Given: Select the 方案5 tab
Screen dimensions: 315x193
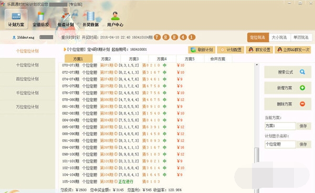Looking at the screenshot, I should pyautogui.click(x=190, y=59).
